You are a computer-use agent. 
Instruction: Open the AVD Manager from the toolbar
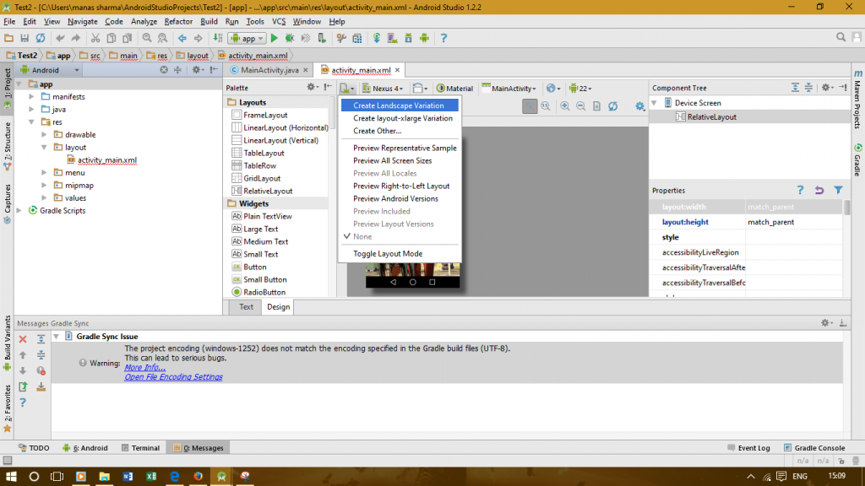[391, 38]
